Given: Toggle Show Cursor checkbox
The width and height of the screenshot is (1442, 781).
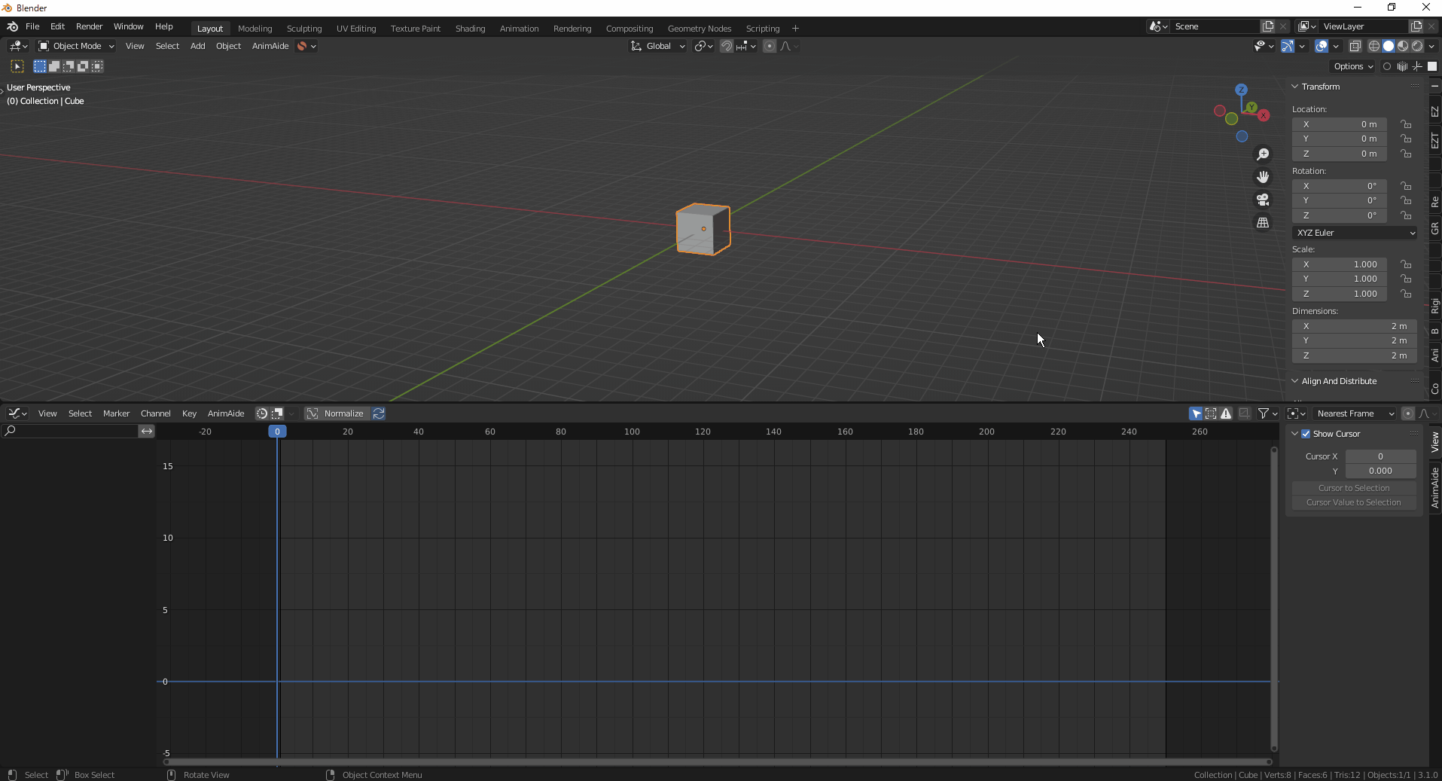Looking at the screenshot, I should pos(1306,434).
